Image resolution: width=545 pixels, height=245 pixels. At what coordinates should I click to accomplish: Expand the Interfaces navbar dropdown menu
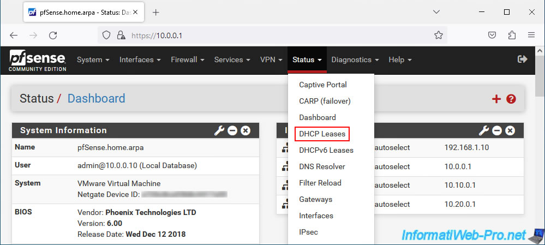click(x=140, y=60)
